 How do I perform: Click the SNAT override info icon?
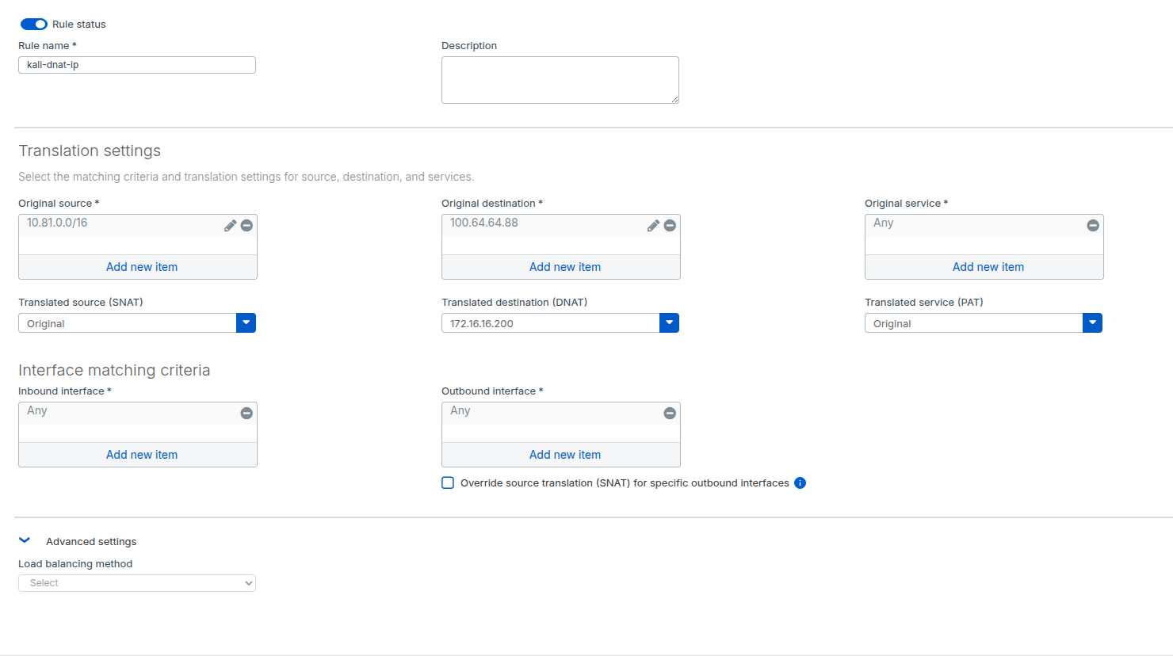(800, 483)
